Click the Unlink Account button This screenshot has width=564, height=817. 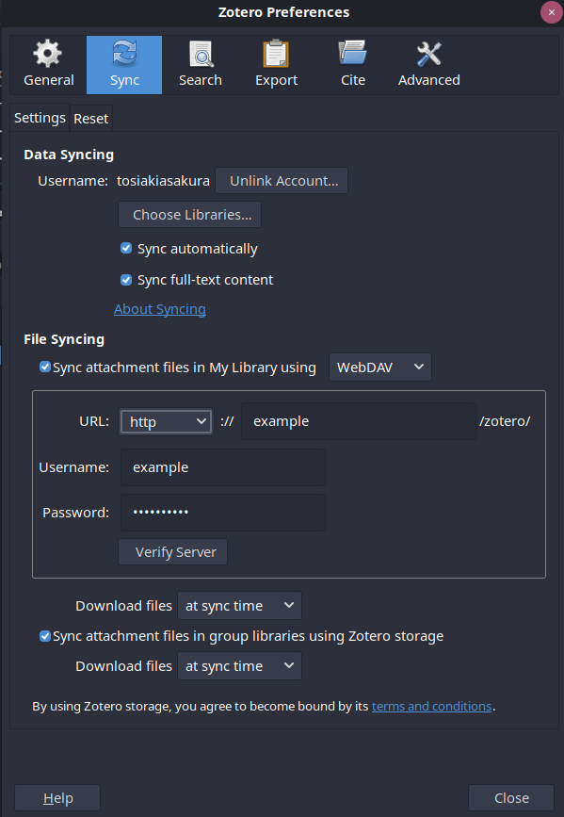(282, 181)
